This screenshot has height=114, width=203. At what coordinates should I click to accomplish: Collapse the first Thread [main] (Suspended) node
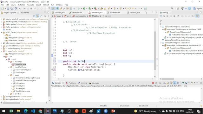(165, 32)
